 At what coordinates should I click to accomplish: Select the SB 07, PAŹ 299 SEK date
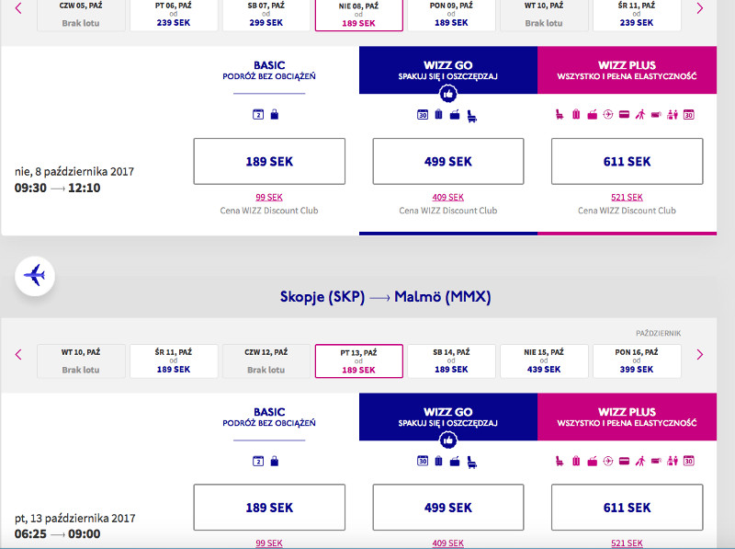[266, 15]
